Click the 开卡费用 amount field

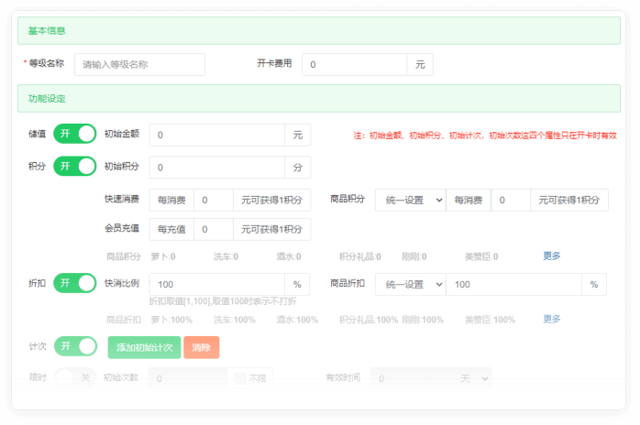pyautogui.click(x=354, y=64)
